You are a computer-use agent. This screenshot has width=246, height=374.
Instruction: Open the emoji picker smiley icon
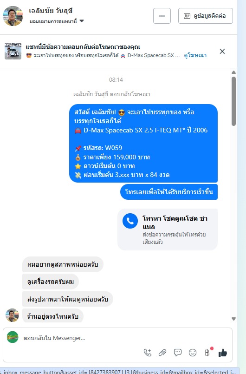tap(193, 353)
